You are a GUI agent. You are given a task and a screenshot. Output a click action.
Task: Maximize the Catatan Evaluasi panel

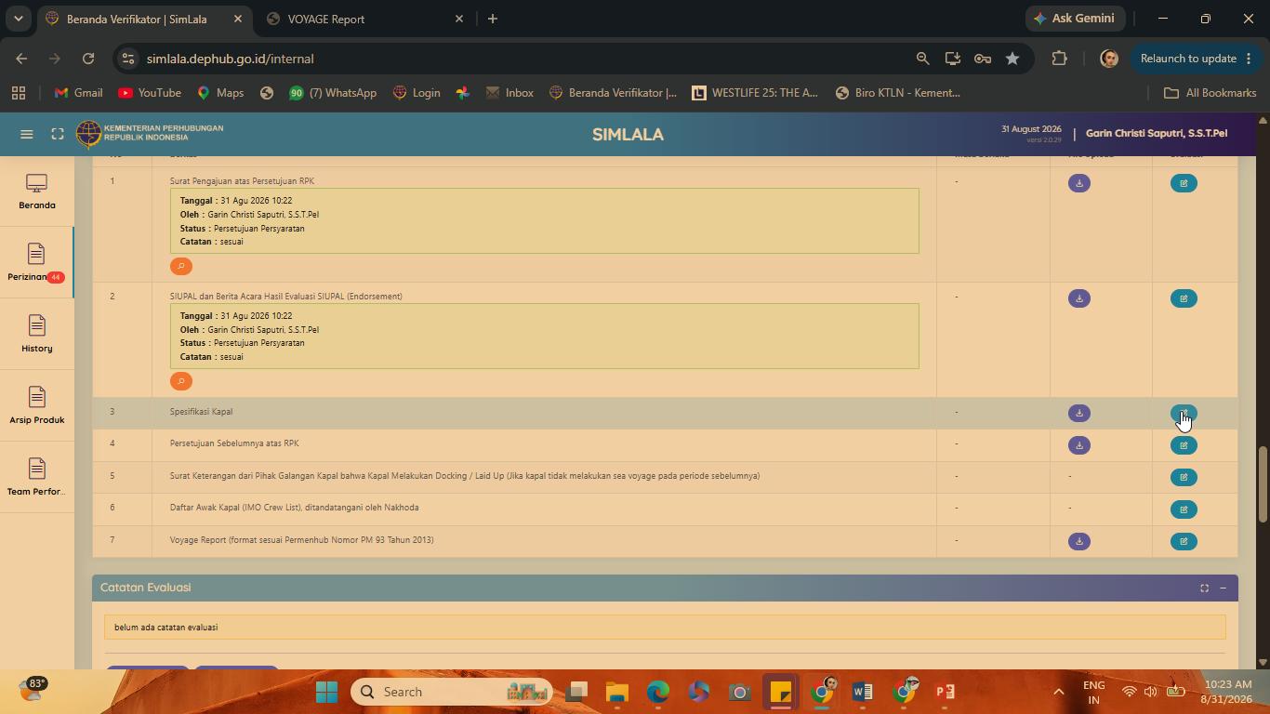tap(1204, 588)
